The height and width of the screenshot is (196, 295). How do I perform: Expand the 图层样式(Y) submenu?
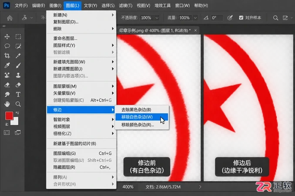tap(81, 46)
